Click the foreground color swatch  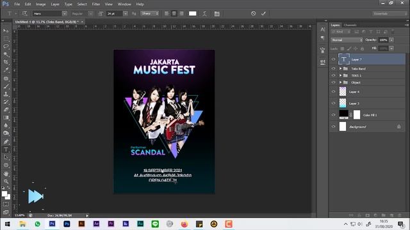click(x=4, y=194)
